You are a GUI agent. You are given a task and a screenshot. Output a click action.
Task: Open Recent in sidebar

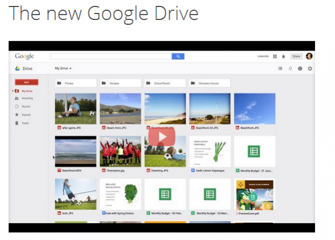26,106
